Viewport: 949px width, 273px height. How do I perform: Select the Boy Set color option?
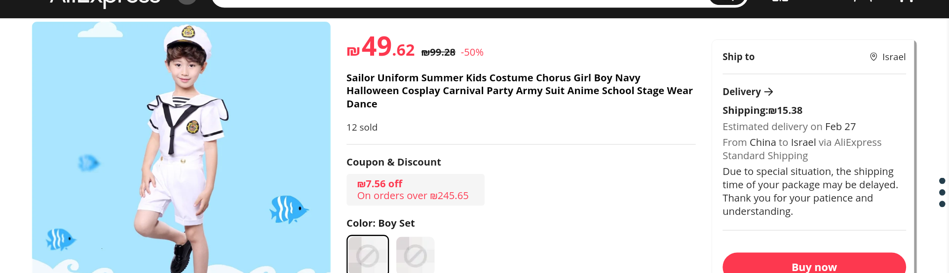(368, 254)
